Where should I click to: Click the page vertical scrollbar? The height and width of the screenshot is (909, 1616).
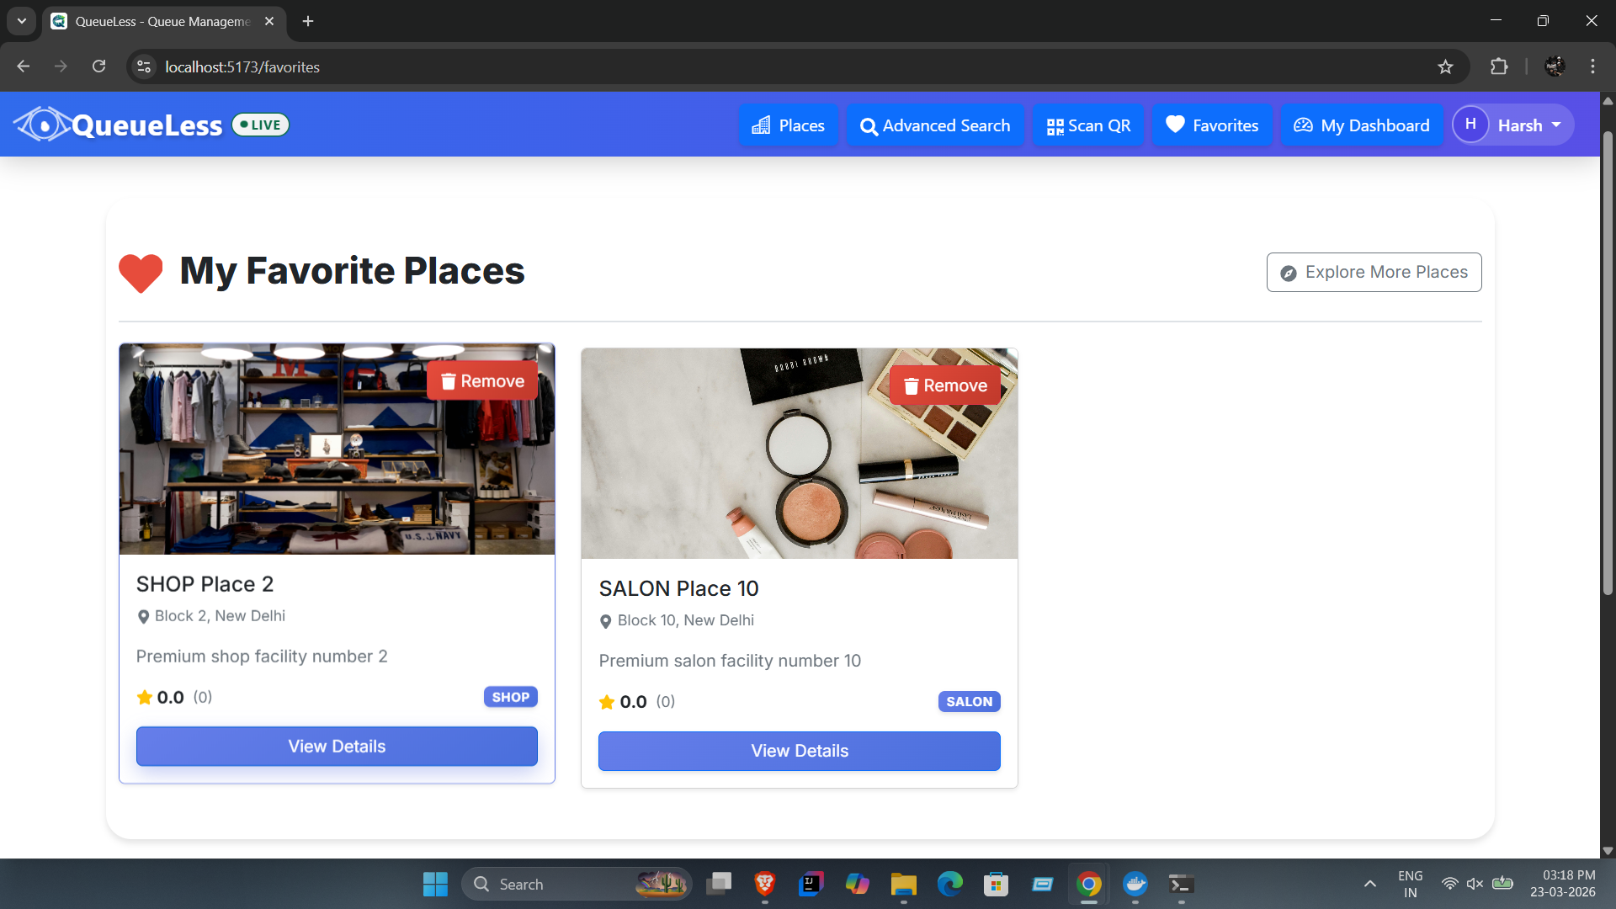click(x=1608, y=362)
